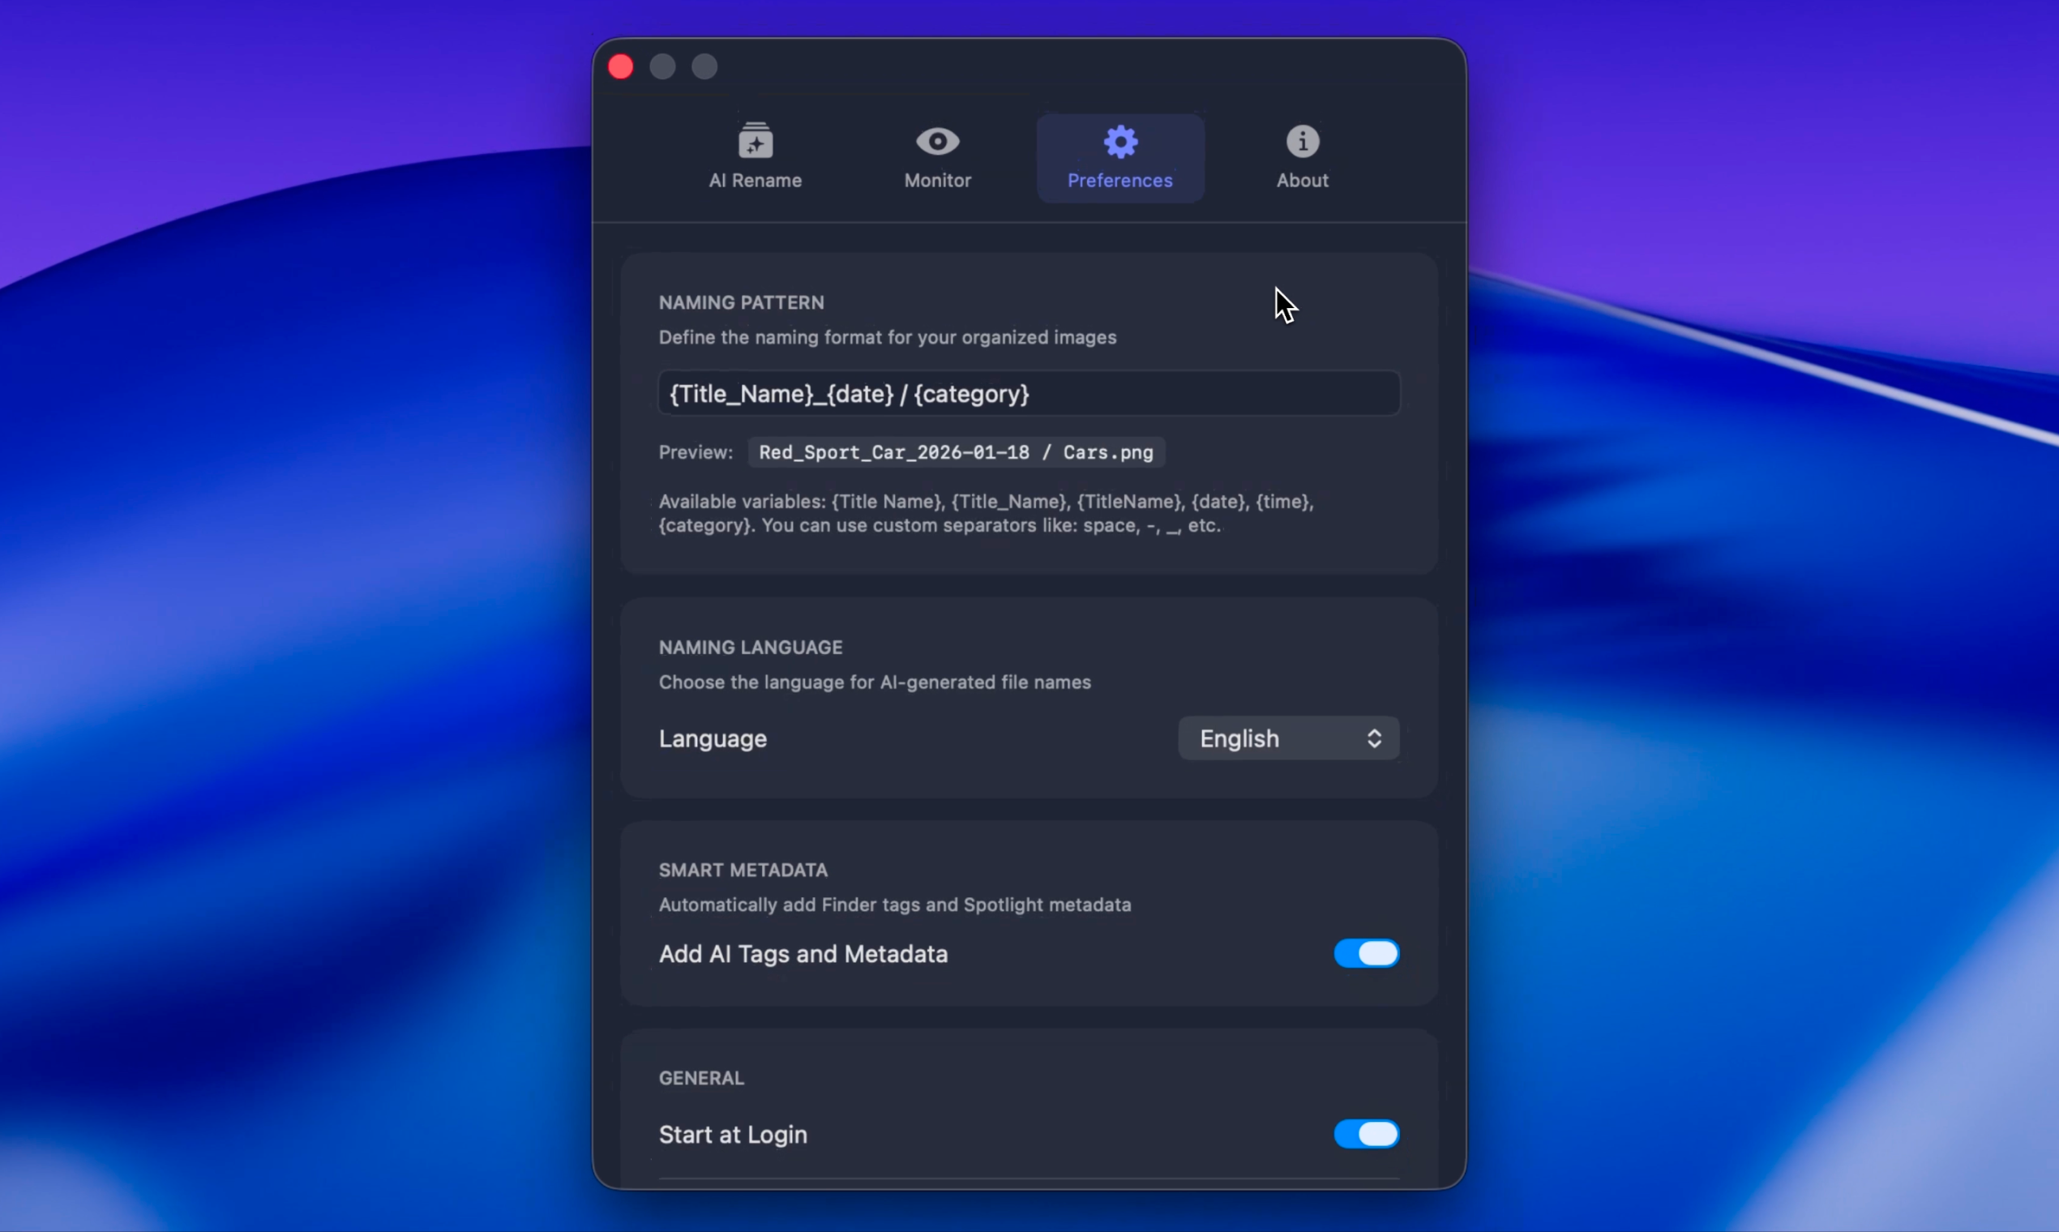Click the gray zoom window button
Image resolution: width=2059 pixels, height=1232 pixels.
click(x=705, y=66)
